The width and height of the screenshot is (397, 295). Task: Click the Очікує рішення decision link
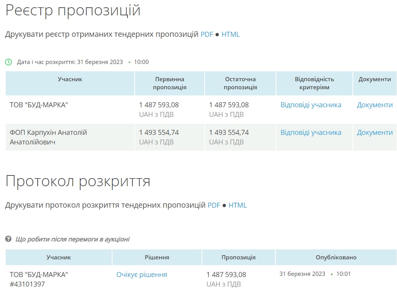click(142, 275)
